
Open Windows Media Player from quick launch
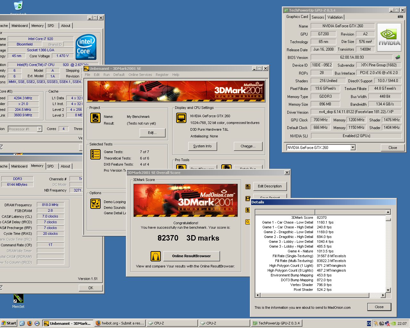pyautogui.click(x=37, y=323)
